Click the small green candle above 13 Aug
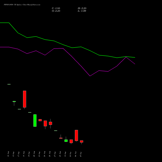162x162 pixels. coord(14,101)
